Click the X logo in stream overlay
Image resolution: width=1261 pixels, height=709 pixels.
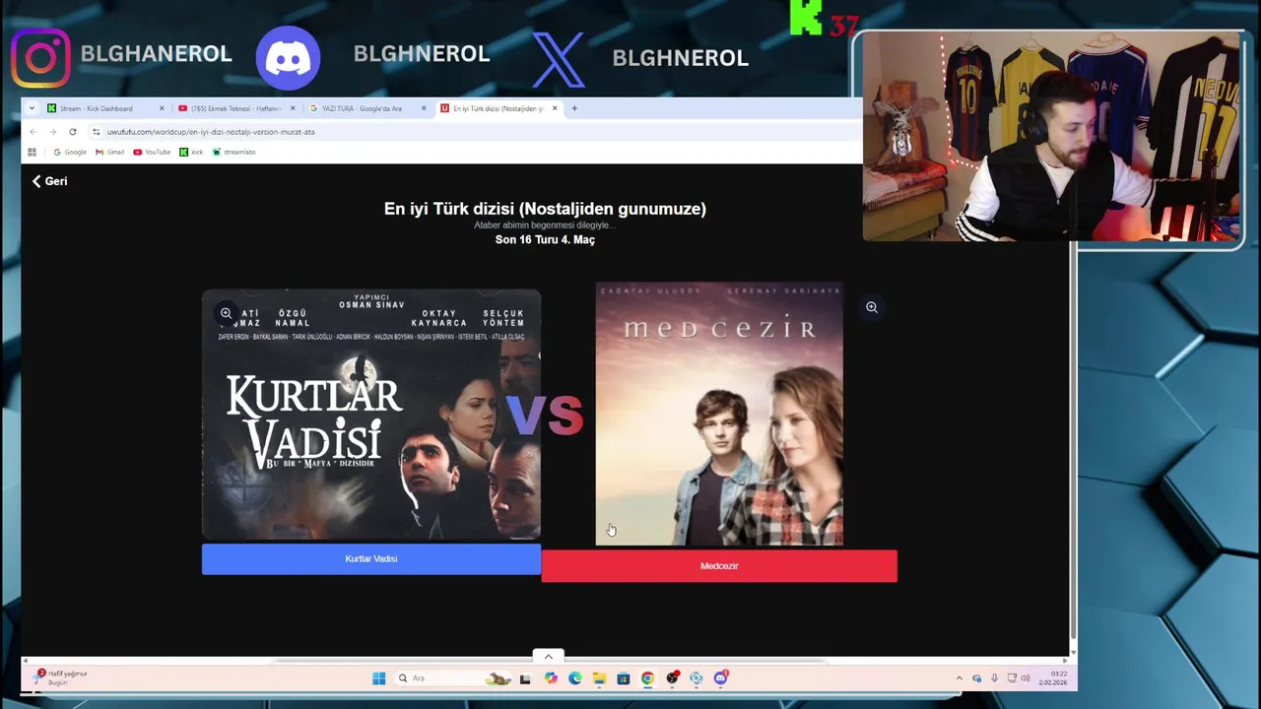[x=559, y=59]
